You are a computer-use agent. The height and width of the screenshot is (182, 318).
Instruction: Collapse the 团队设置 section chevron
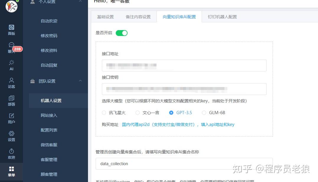point(80,81)
